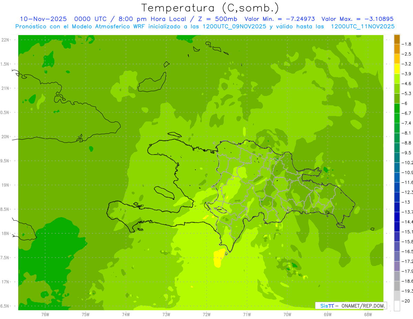Click the '-4.6' legend value
The height and width of the screenshot is (319, 413).
click(407, 84)
